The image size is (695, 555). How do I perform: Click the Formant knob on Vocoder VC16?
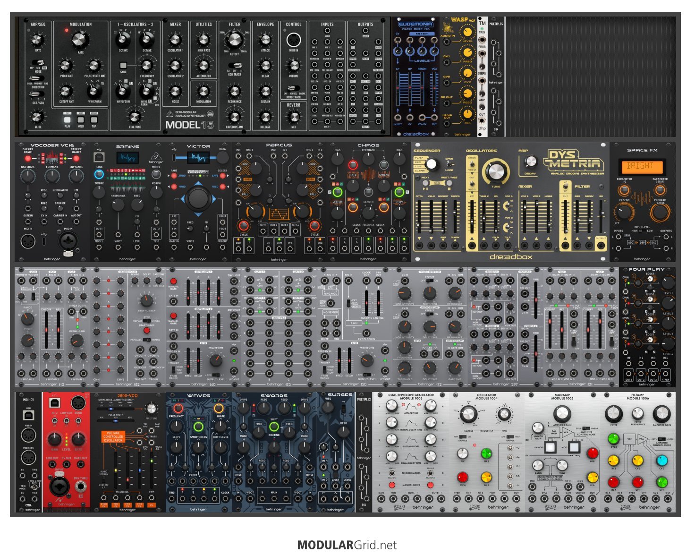point(52,176)
